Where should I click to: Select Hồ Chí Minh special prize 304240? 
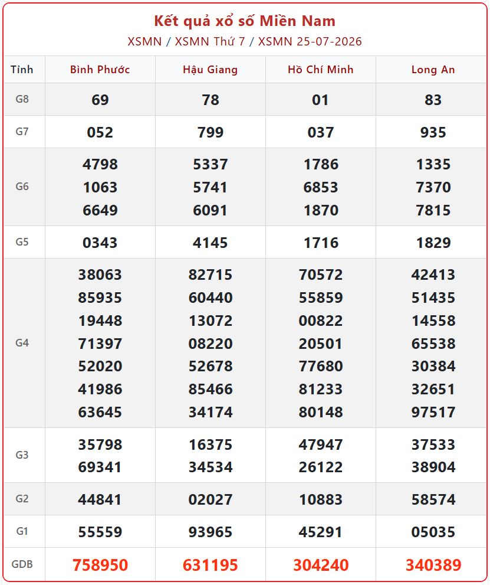pos(321,565)
